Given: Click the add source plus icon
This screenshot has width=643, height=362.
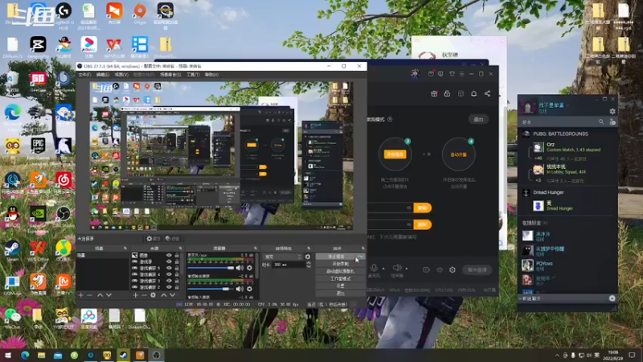Looking at the screenshot, I should pyautogui.click(x=135, y=295).
